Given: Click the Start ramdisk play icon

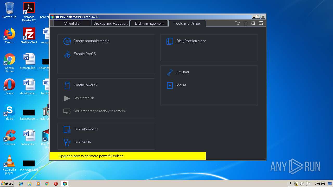Looking at the screenshot, I should point(67,98).
